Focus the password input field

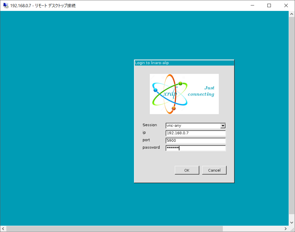click(196, 148)
